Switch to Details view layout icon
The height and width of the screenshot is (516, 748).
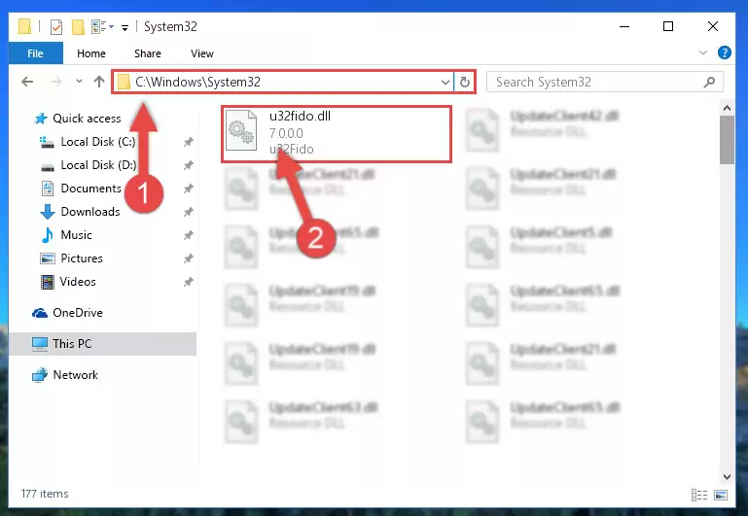(x=699, y=495)
